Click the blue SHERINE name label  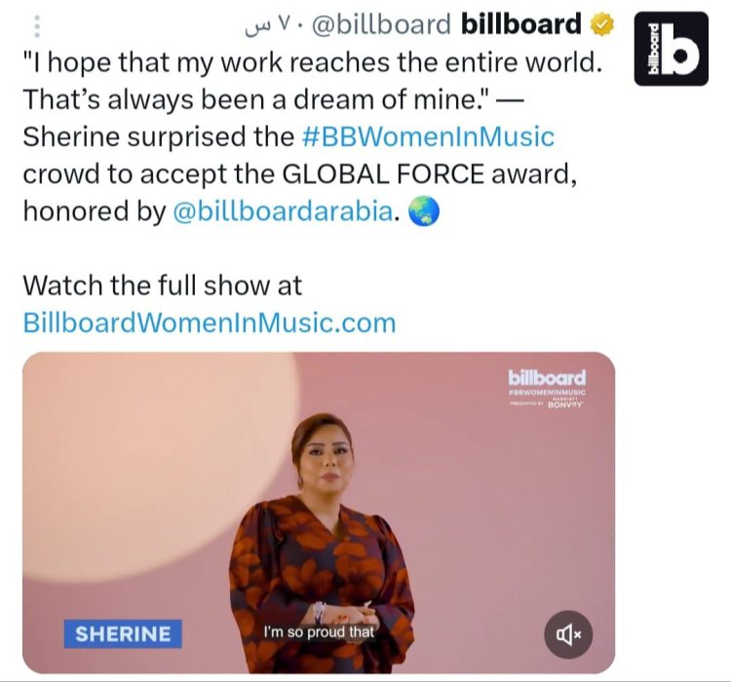point(123,634)
